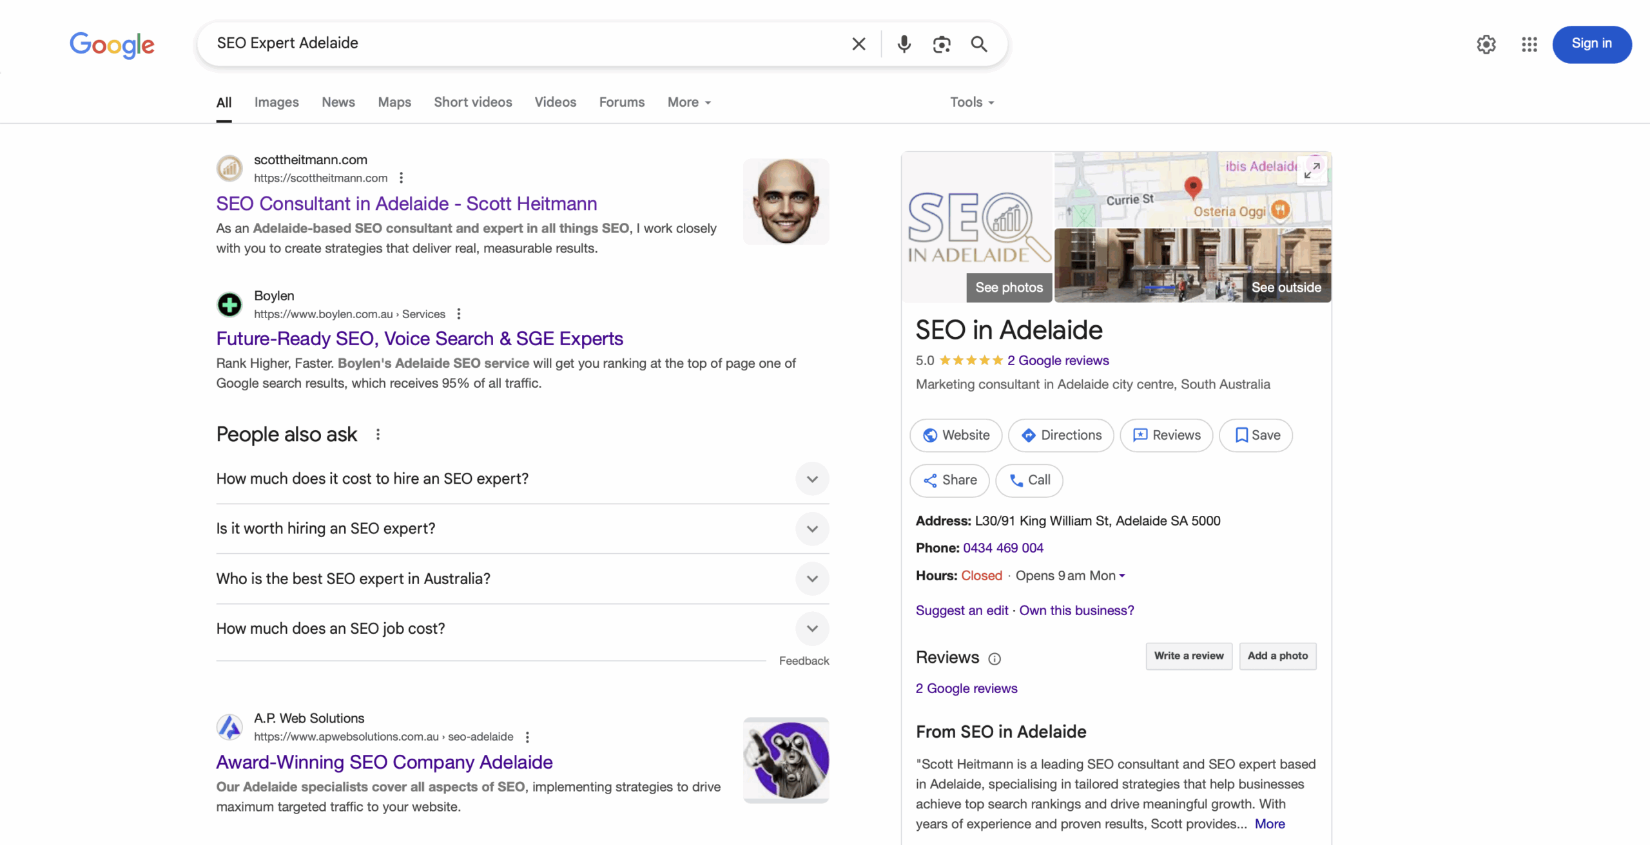This screenshot has width=1650, height=845.
Task: Open the three-dot menu beside boylen.com.au
Action: (458, 314)
